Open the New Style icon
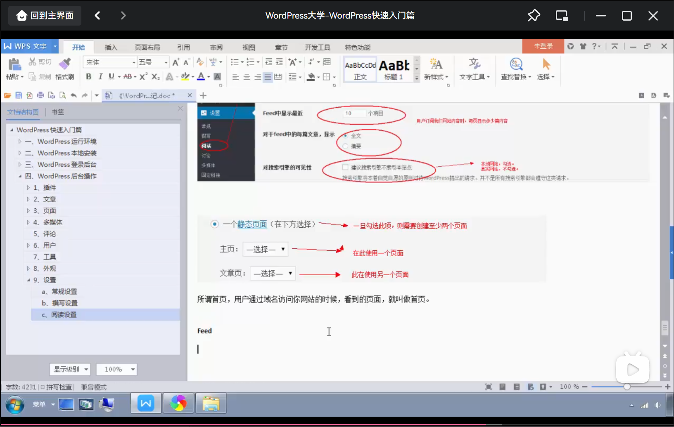674x427 pixels. 436,64
